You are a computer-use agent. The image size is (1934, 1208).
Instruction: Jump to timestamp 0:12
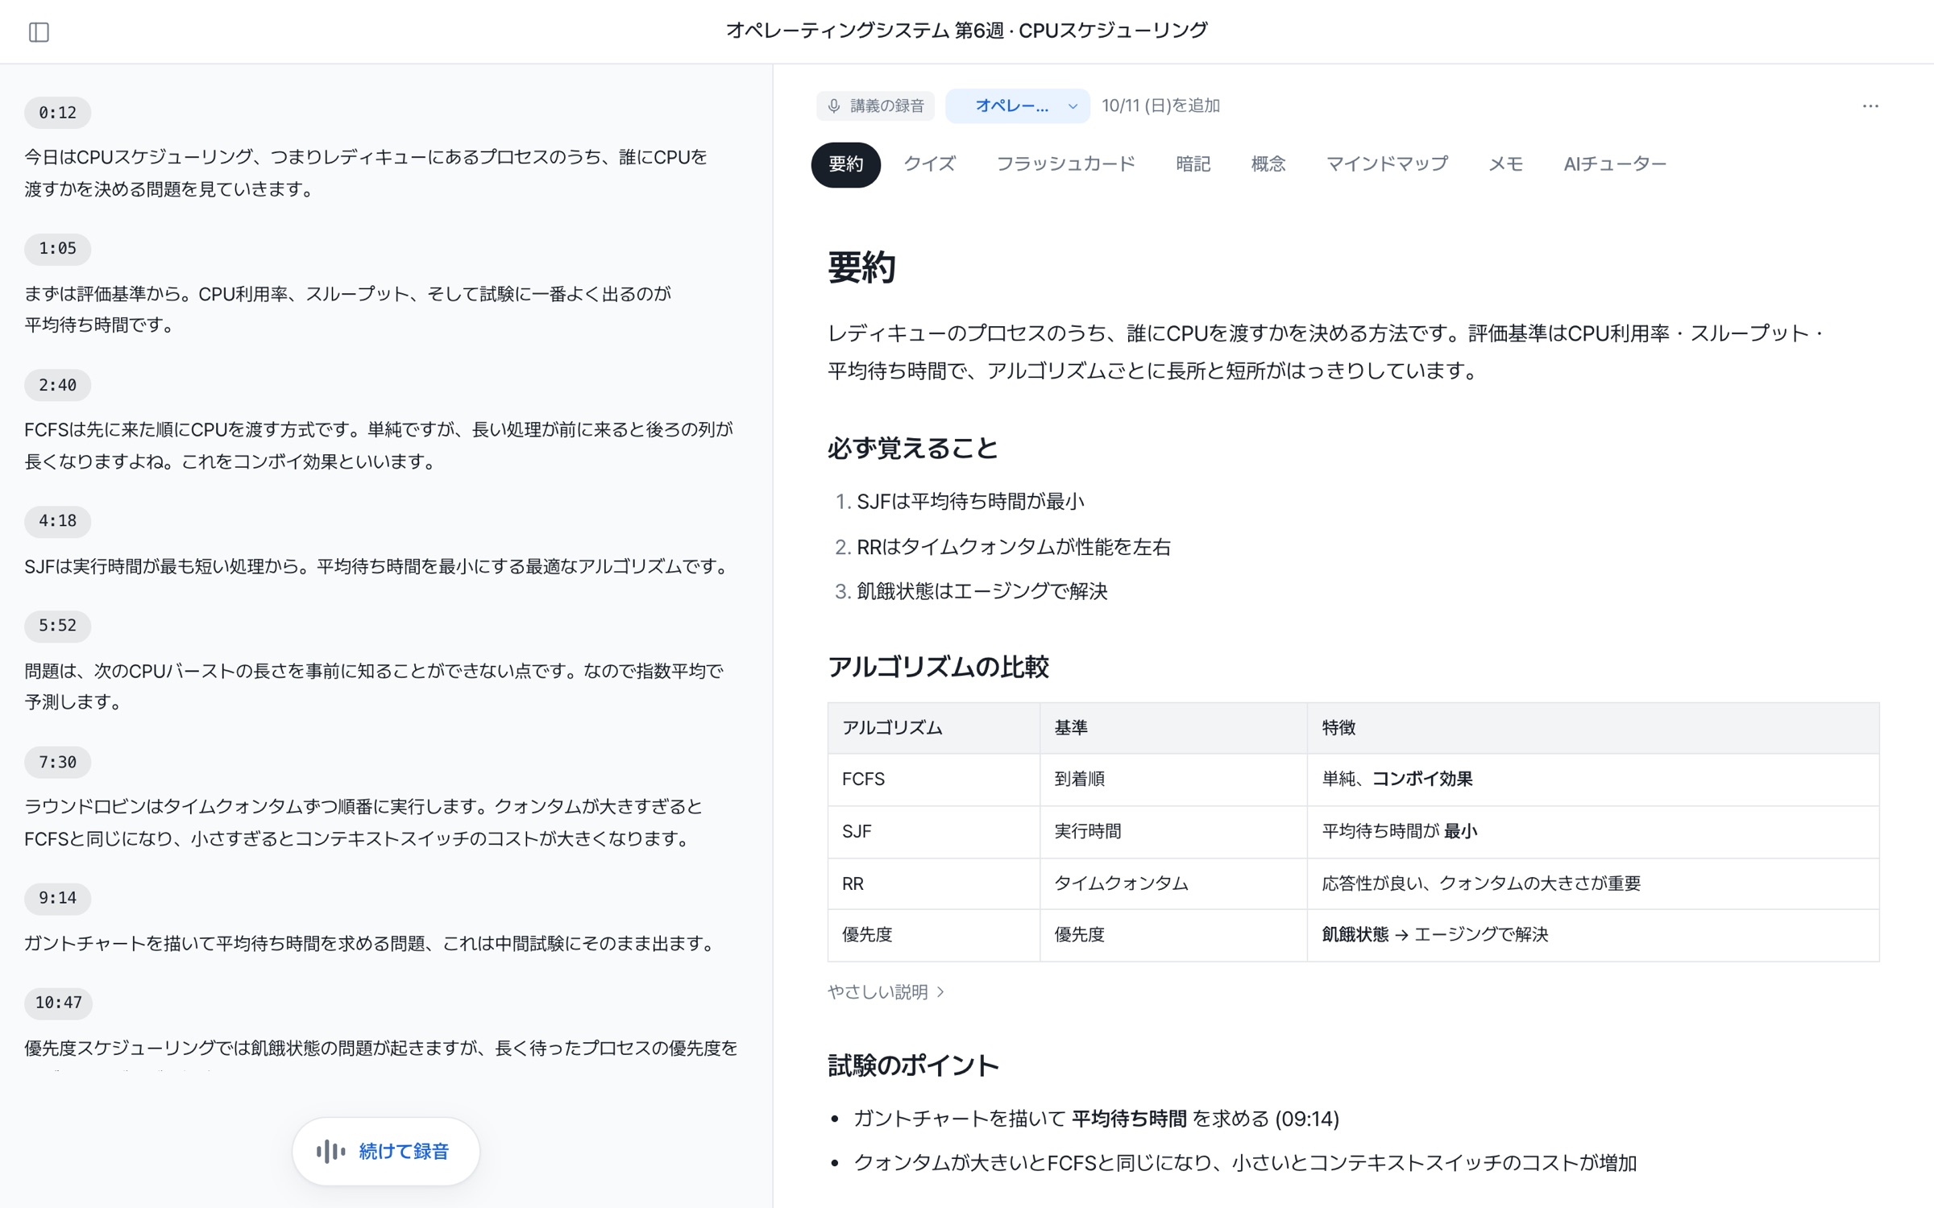57,113
